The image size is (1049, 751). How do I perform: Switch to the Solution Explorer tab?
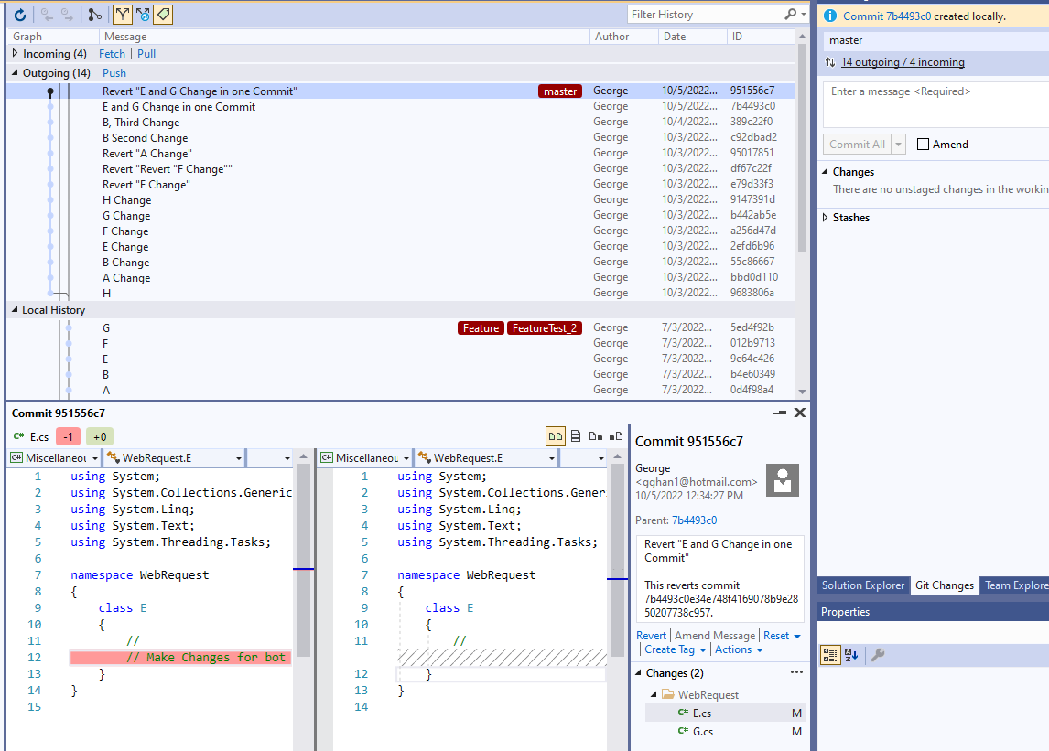tap(862, 585)
